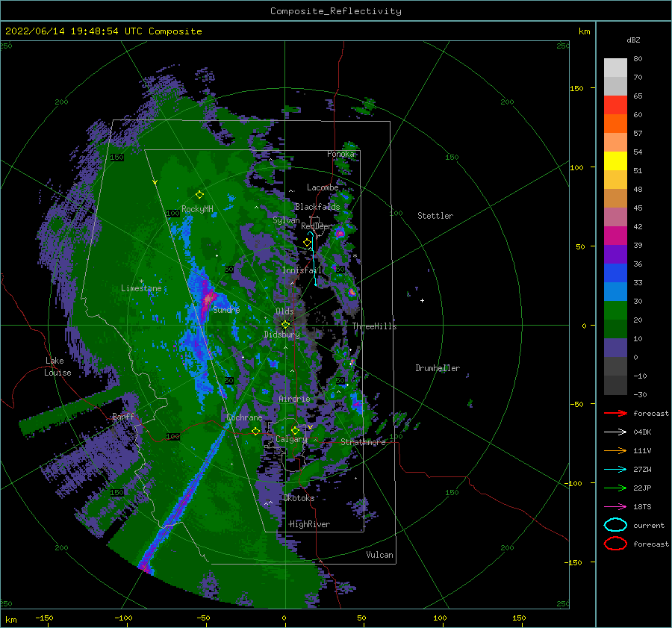Click the Ponoka town label
The height and width of the screenshot is (628, 672).
click(340, 154)
